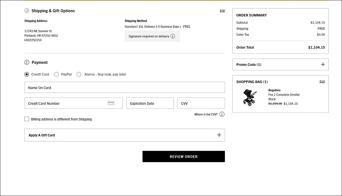342x196 pixels.
Task: Edit the Shipping & Gift Options
Action: (x=222, y=11)
